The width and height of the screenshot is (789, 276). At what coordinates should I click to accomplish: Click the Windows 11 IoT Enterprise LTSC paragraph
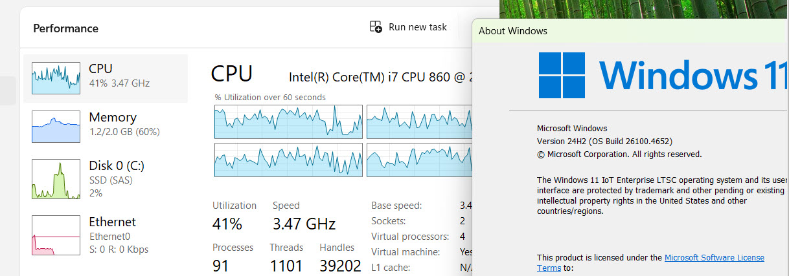click(x=663, y=195)
